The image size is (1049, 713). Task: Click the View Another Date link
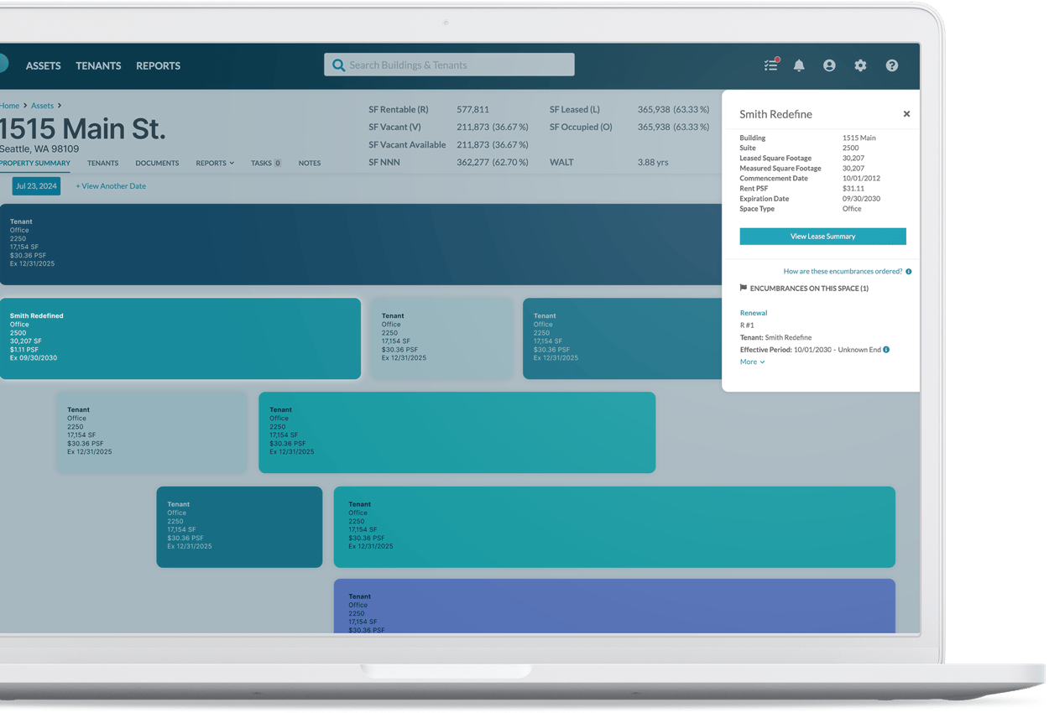[x=111, y=186]
